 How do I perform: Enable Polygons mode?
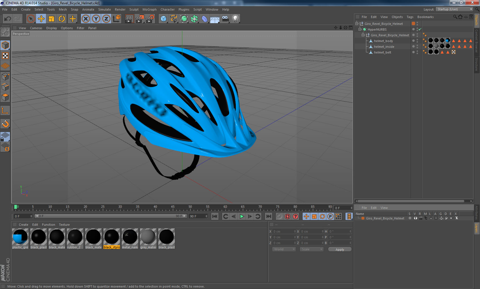(5, 97)
